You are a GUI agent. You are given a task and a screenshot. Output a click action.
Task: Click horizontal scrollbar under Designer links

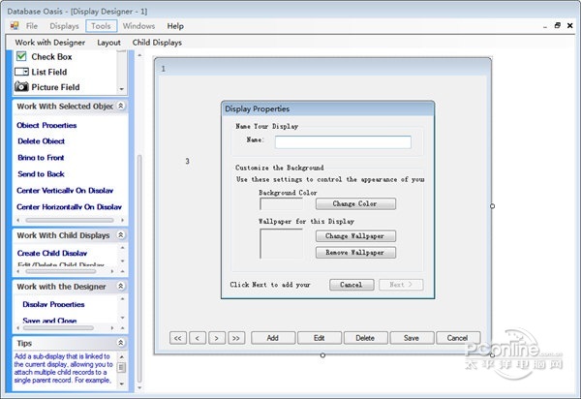pos(58,328)
